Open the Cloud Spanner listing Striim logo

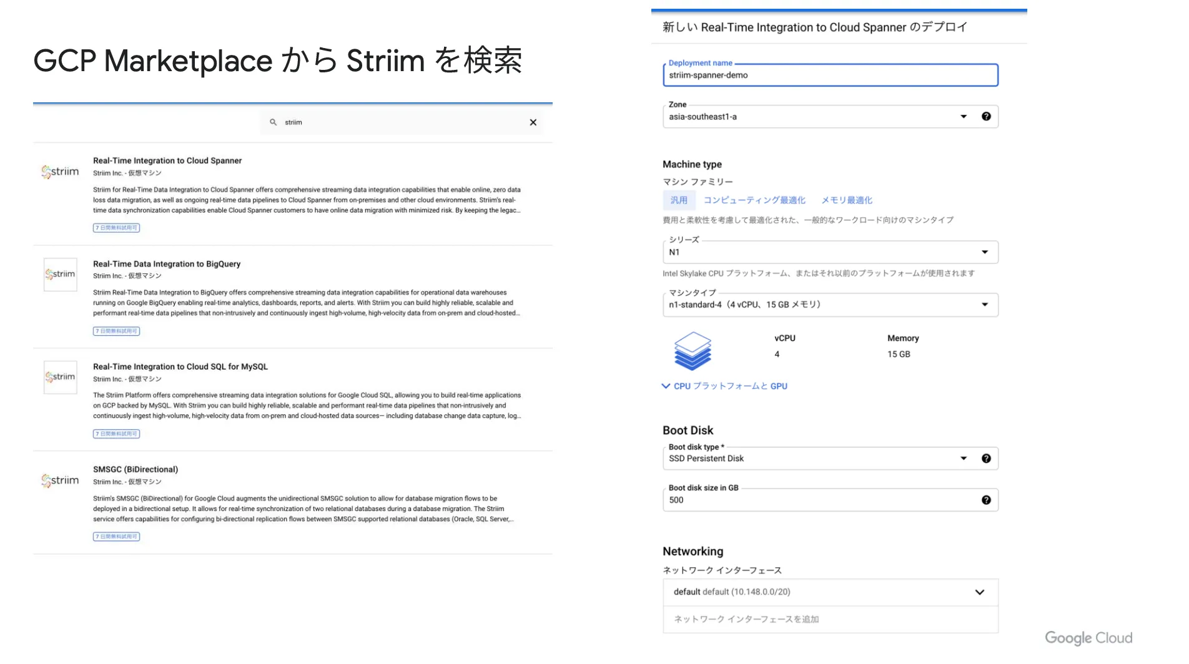click(61, 172)
